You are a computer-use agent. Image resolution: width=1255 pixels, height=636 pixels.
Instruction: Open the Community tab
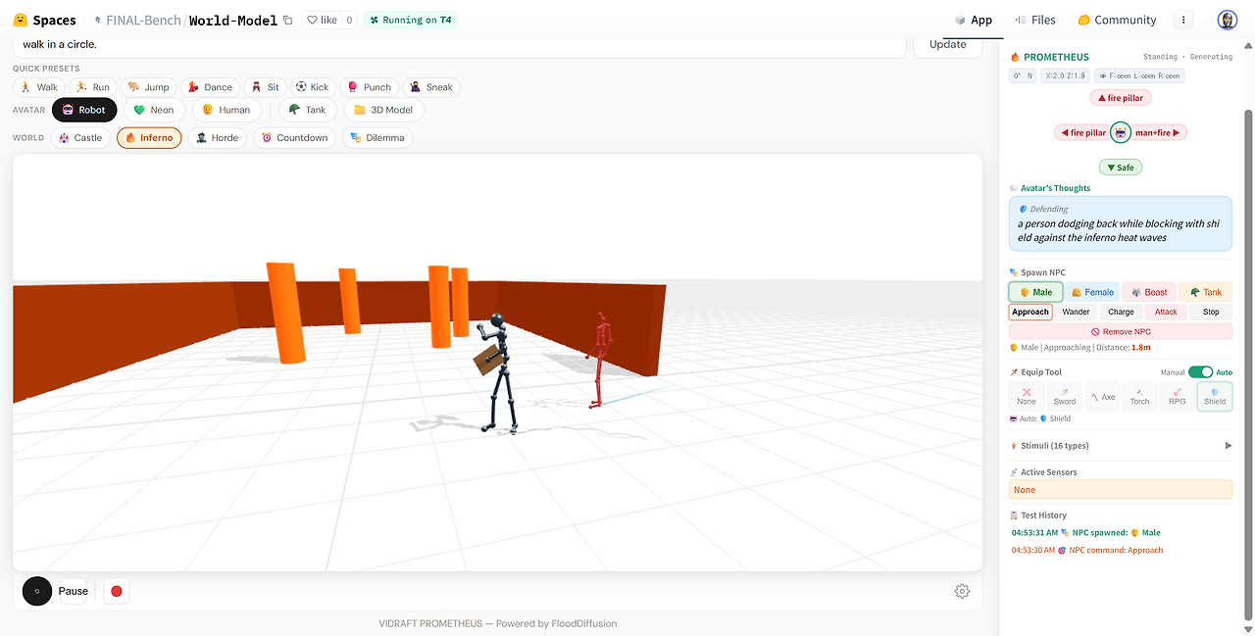pyautogui.click(x=1117, y=20)
